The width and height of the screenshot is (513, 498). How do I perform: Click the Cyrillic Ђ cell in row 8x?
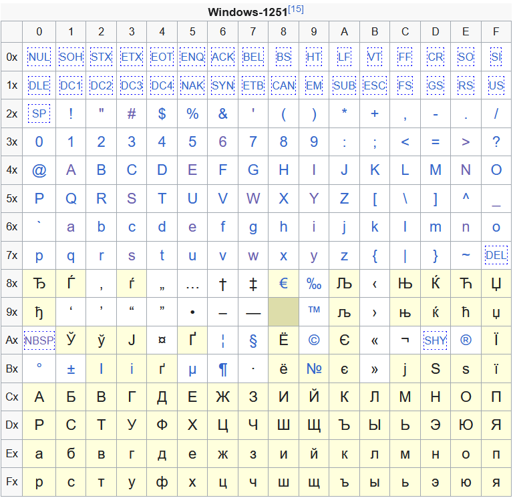39,283
